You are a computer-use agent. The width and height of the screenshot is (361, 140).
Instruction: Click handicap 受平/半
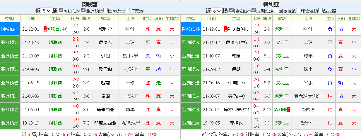(130, 56)
